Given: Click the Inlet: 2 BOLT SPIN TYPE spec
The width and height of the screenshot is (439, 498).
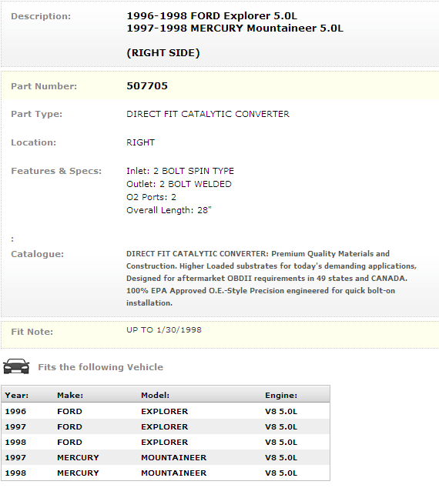Looking at the screenshot, I should tap(180, 171).
